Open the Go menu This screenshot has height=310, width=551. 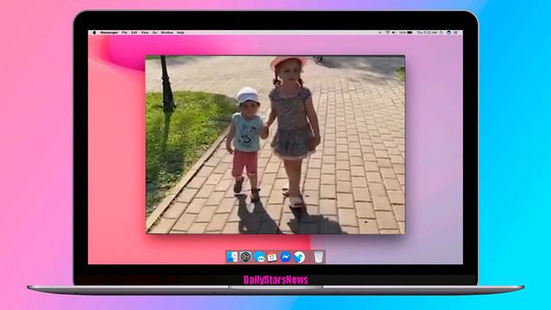click(x=155, y=33)
